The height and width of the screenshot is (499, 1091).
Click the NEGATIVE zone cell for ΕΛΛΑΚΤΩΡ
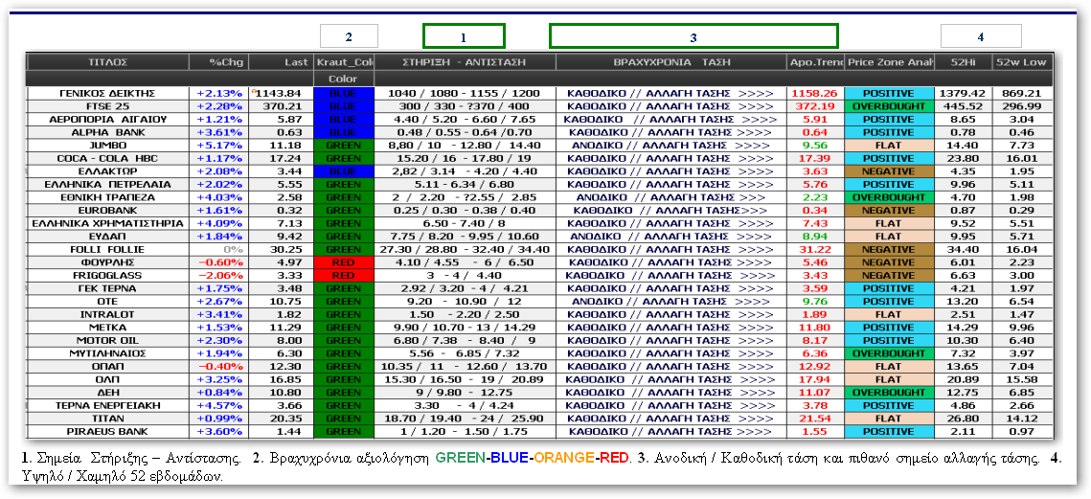click(889, 171)
